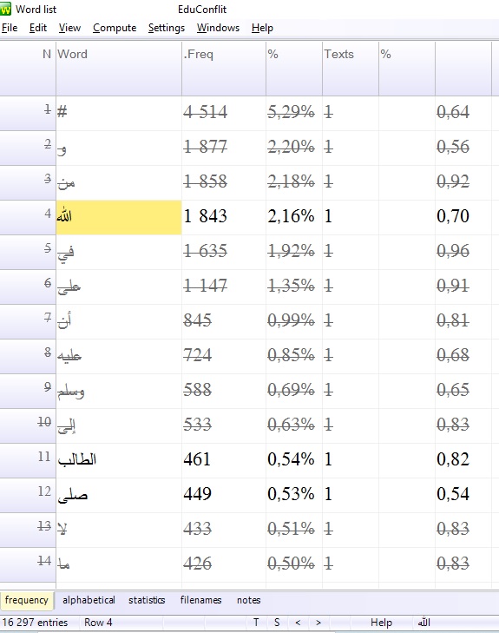Image resolution: width=499 pixels, height=633 pixels.
Task: Click the WordSmith app icon in title bar
Action: click(6, 9)
